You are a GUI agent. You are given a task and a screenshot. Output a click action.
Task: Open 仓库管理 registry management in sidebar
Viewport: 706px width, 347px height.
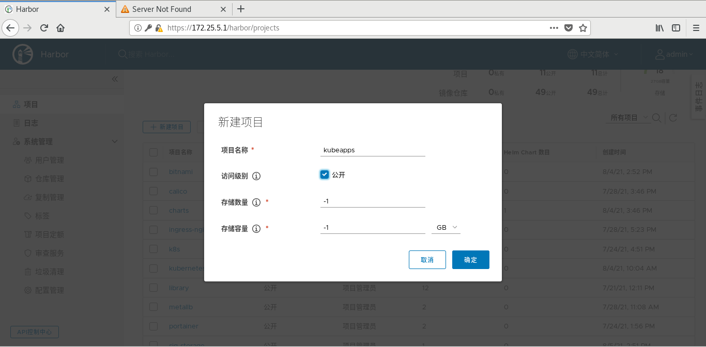point(28,179)
